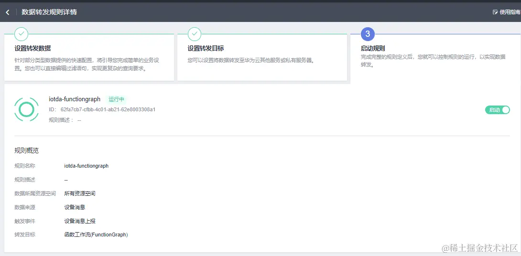
Task: Click the 数据来源 value 设备消息
Action: pos(75,207)
